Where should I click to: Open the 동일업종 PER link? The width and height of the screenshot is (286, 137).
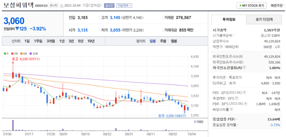pos(224,119)
